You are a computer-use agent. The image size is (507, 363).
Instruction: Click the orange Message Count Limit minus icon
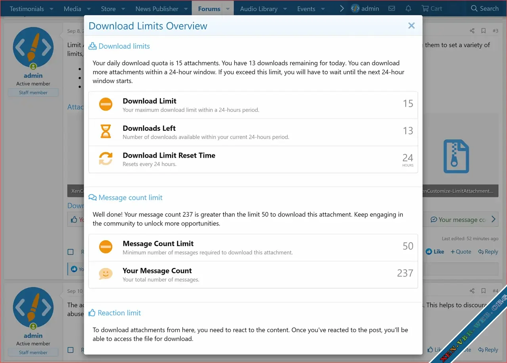click(106, 247)
